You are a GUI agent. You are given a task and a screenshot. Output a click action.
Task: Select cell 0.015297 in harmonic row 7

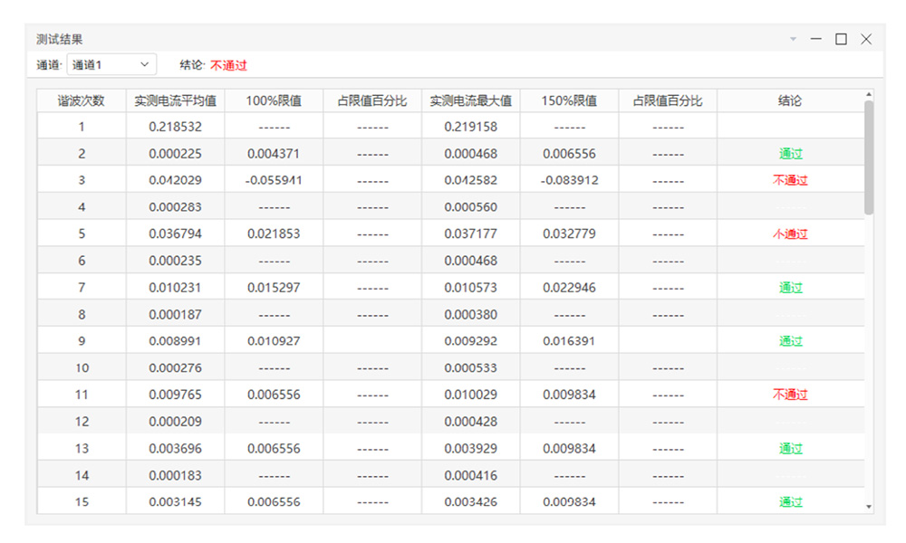pos(274,288)
